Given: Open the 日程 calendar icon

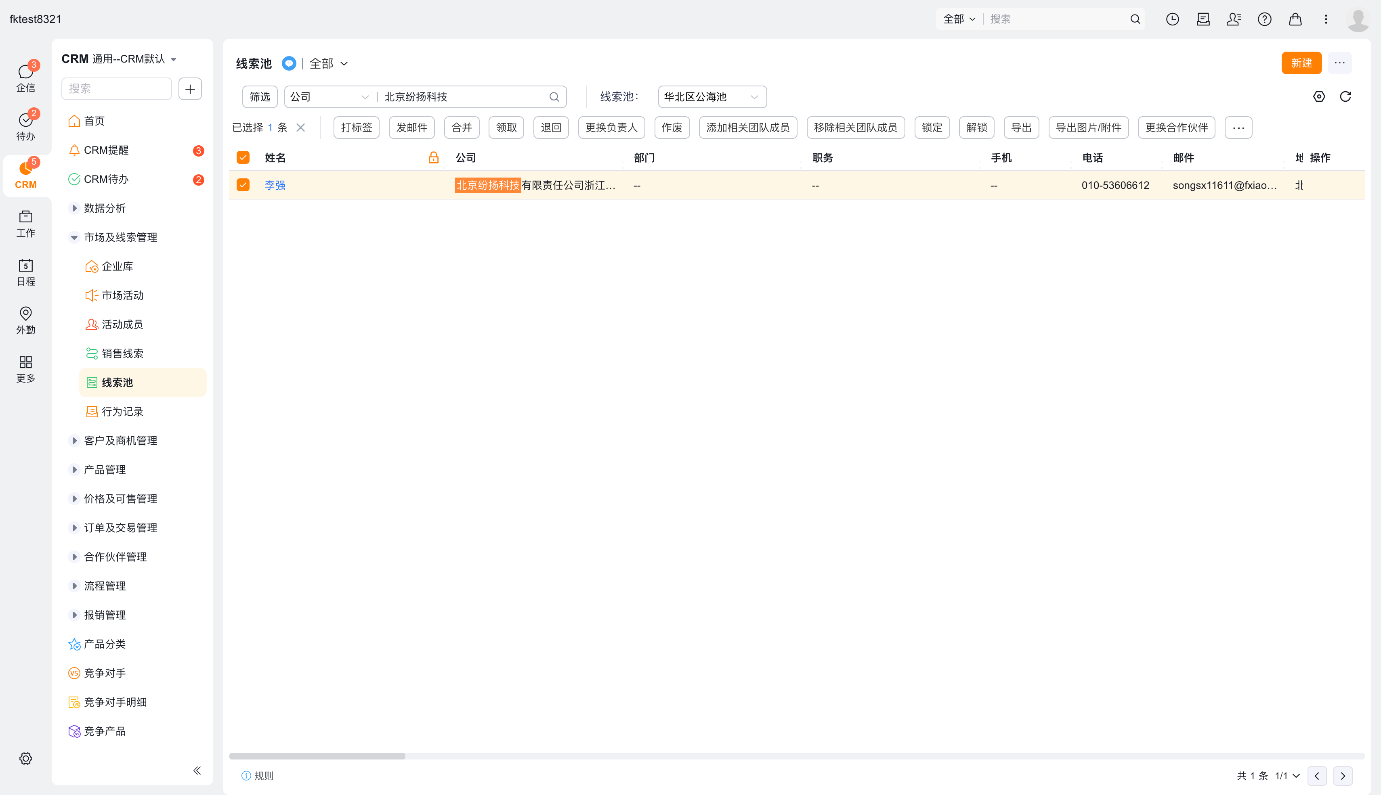Looking at the screenshot, I should (x=26, y=272).
